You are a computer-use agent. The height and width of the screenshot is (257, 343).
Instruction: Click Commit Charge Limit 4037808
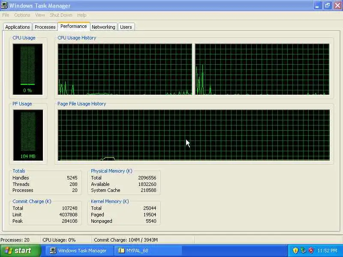(x=68, y=215)
